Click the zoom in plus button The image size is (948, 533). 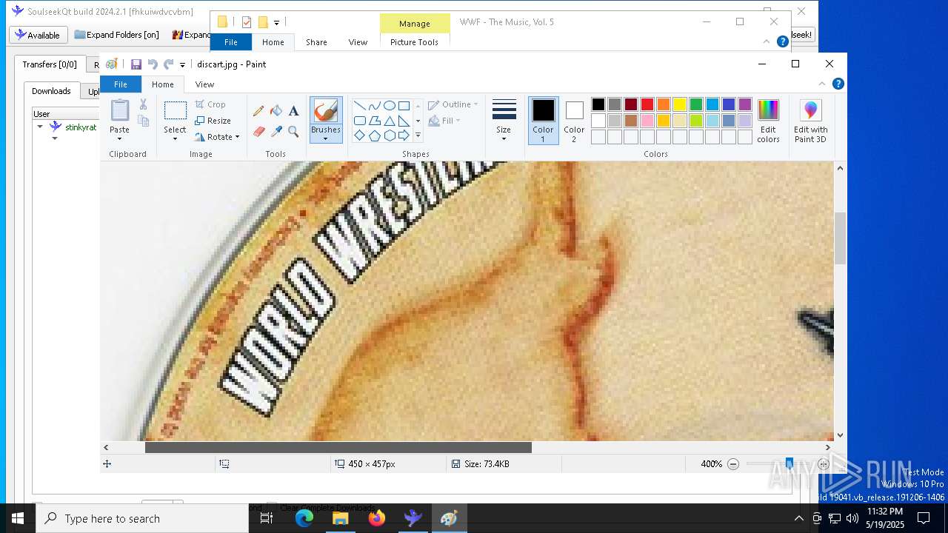[x=824, y=464]
